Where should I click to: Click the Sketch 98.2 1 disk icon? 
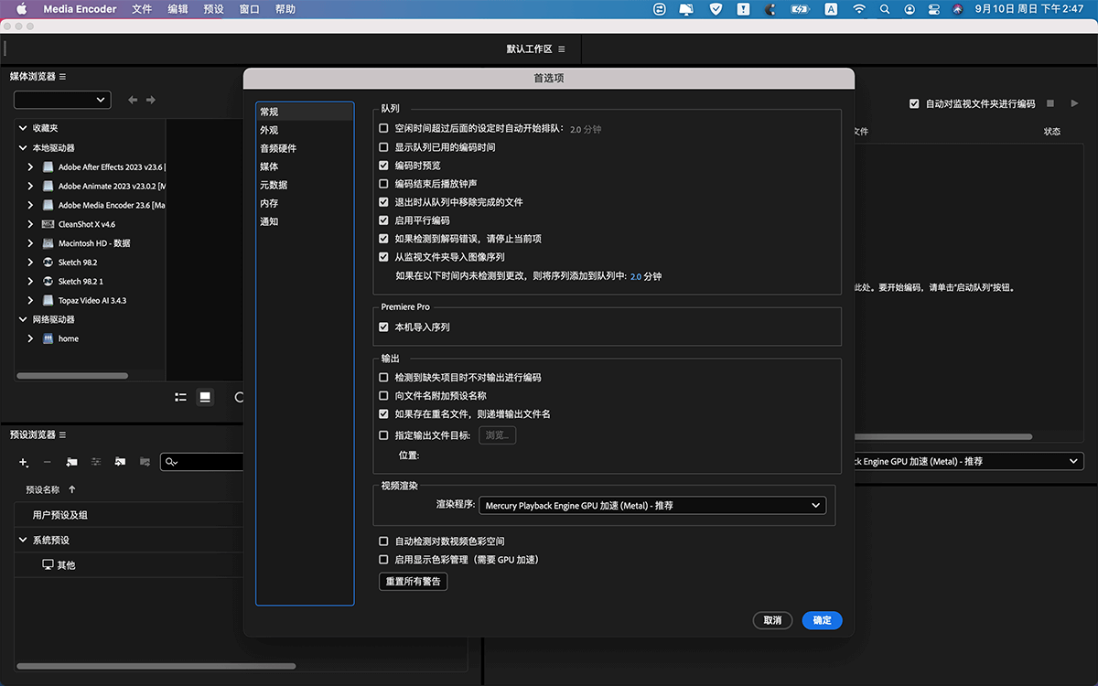pos(48,282)
